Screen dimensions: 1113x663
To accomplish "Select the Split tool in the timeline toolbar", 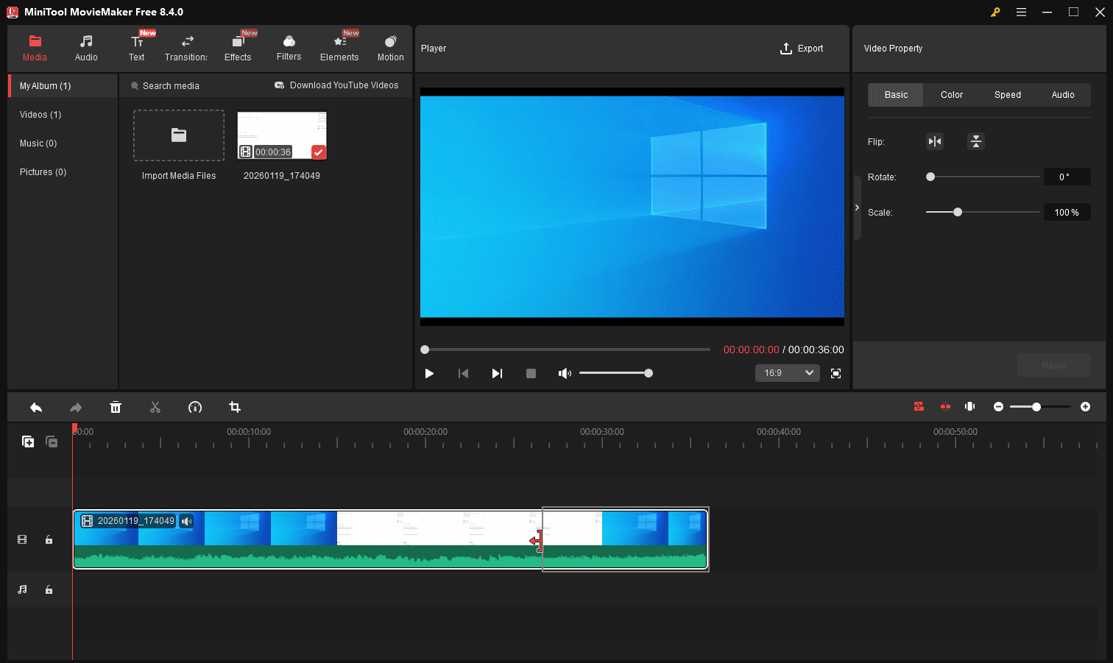I will (x=155, y=407).
